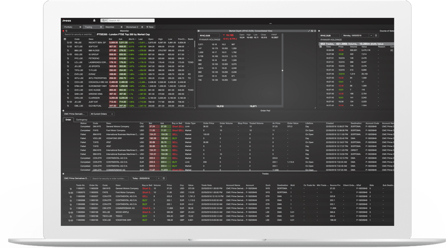The height and width of the screenshot is (248, 446).
Task: Close the Portfolio tab
Action: pos(80,27)
